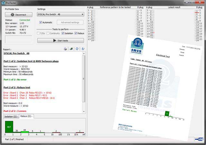The height and width of the screenshot is (145, 206).
Task: Uncheck the Relays test checkbox
Action: (76, 33)
